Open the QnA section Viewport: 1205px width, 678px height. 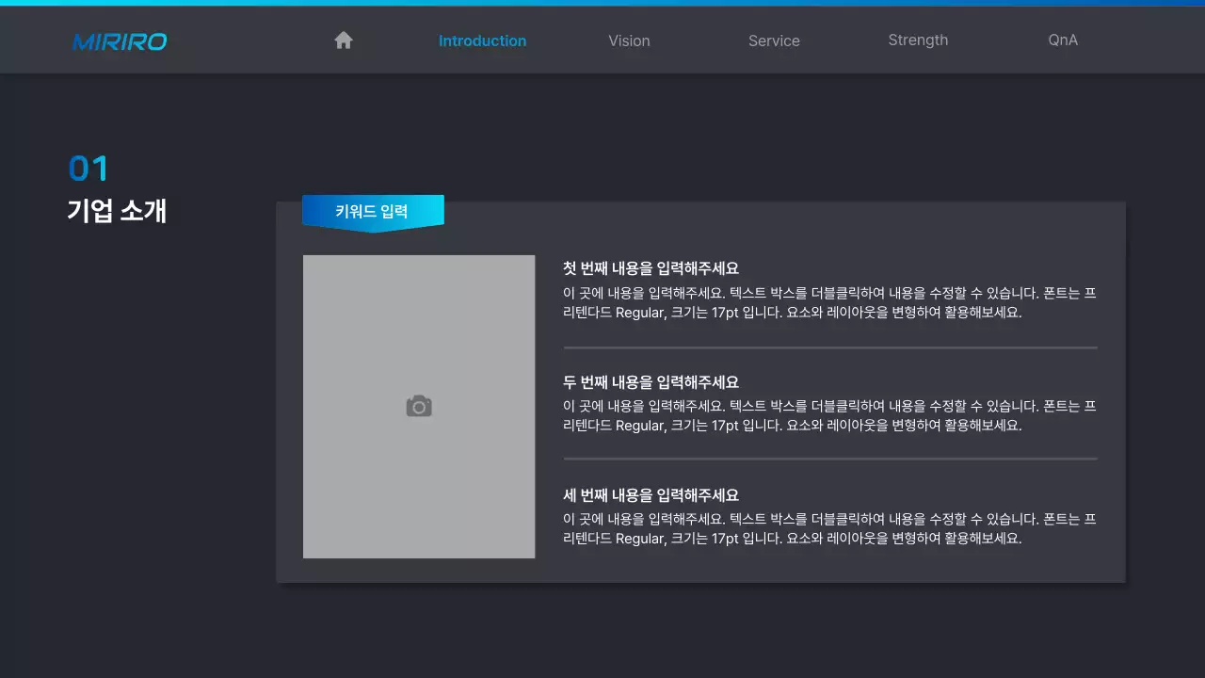click(x=1062, y=40)
